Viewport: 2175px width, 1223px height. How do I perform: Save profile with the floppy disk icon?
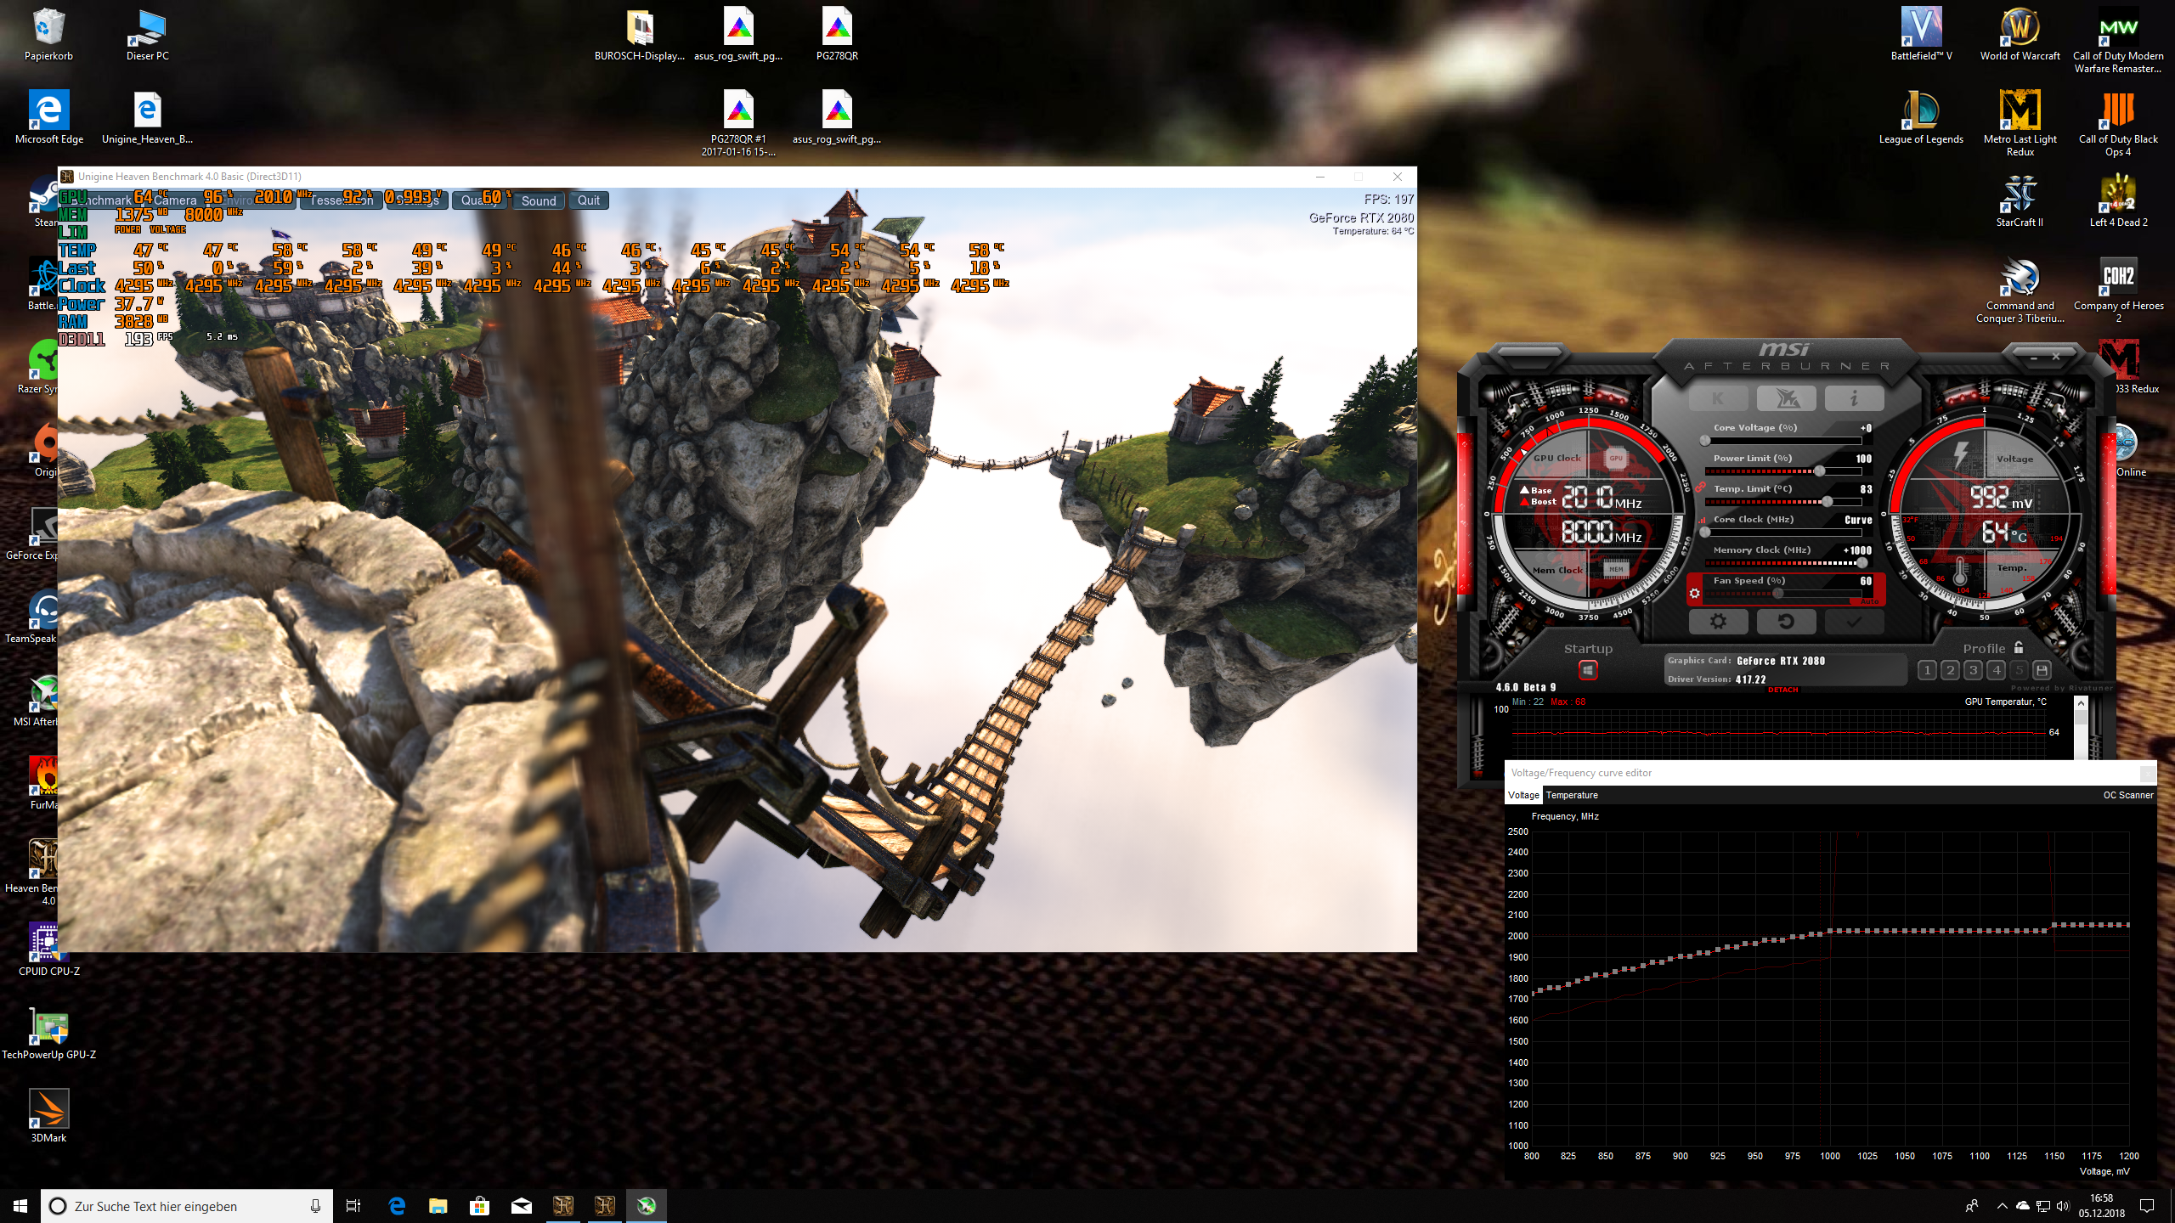(2042, 670)
